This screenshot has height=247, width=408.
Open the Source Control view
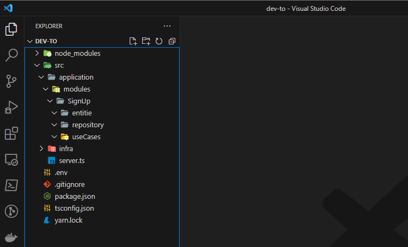tap(11, 81)
